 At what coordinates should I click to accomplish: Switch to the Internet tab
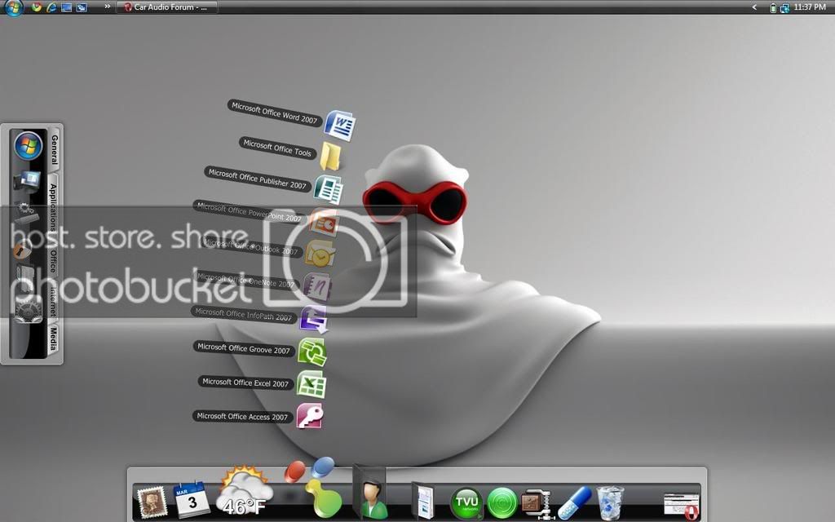[x=53, y=301]
